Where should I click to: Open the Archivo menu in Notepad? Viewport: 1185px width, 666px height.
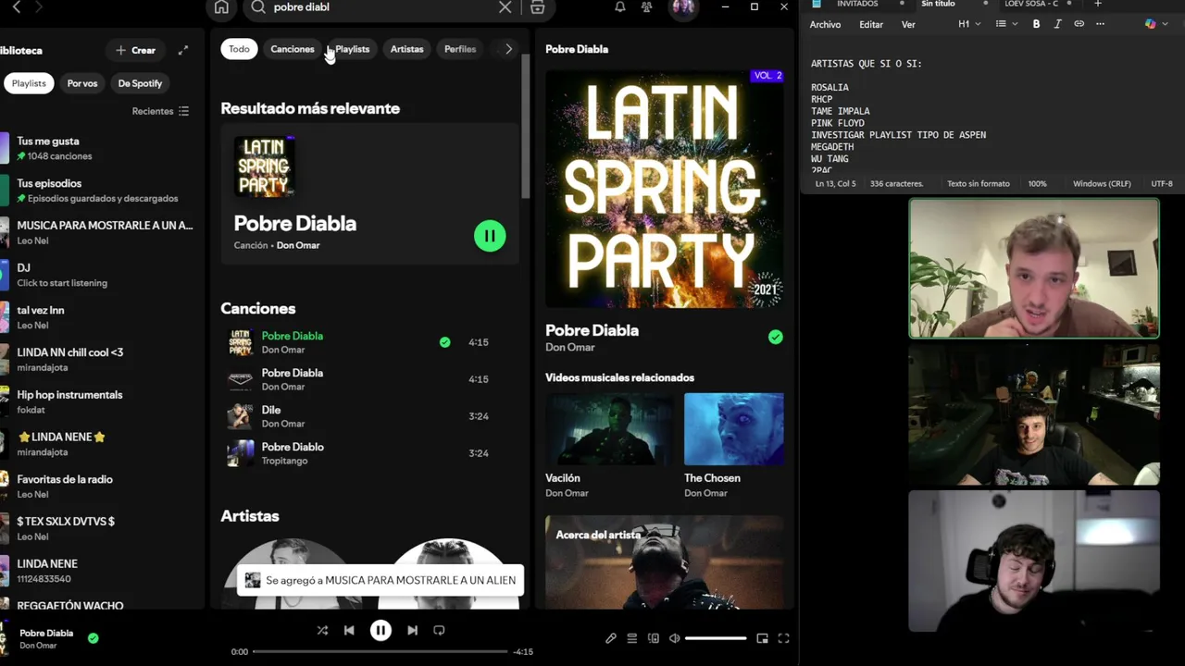[826, 24]
